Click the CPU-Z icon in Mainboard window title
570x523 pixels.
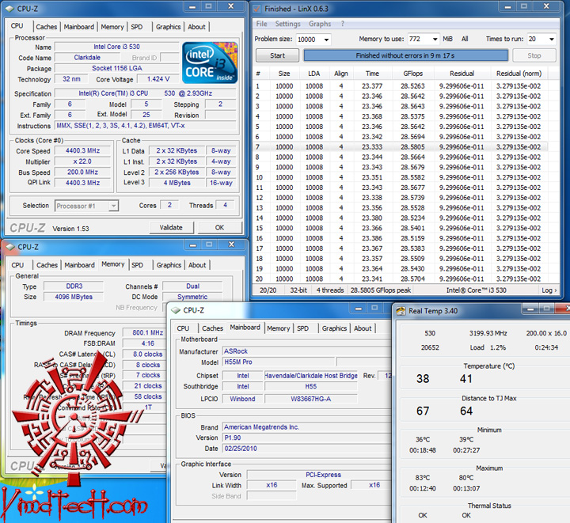(x=176, y=310)
